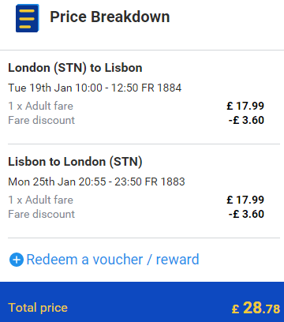Click the £ 28.78 total amount
Viewport: 284px width, 322px height.
pos(256,308)
